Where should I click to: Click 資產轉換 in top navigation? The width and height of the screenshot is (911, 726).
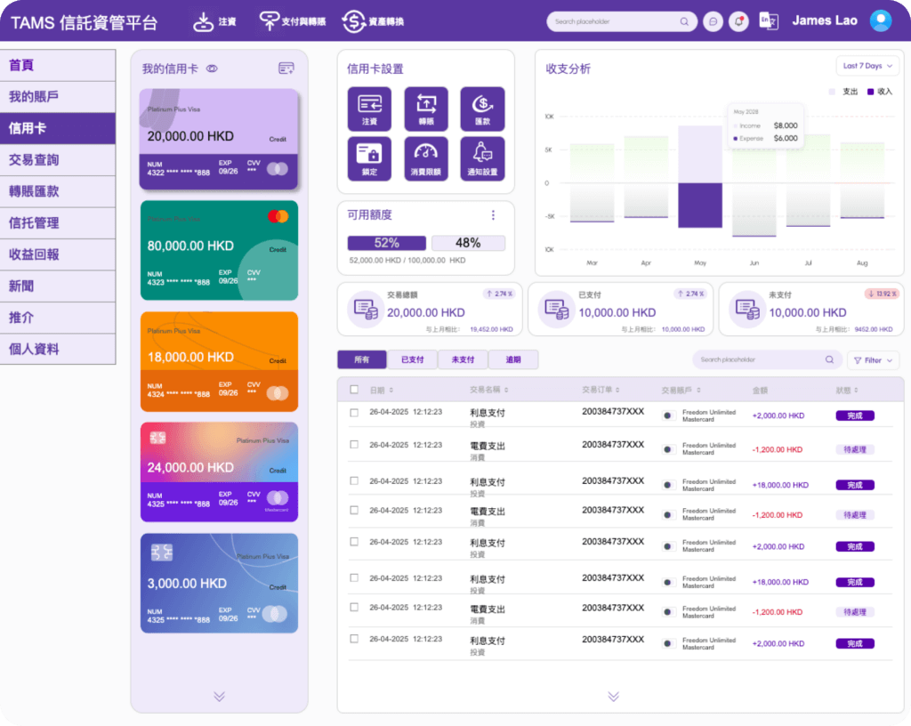(373, 21)
